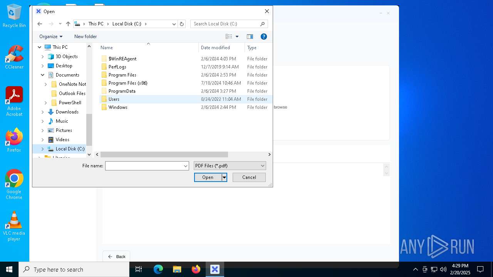The width and height of the screenshot is (493, 277).
Task: Open File Explorer from the taskbar
Action: [177, 269]
